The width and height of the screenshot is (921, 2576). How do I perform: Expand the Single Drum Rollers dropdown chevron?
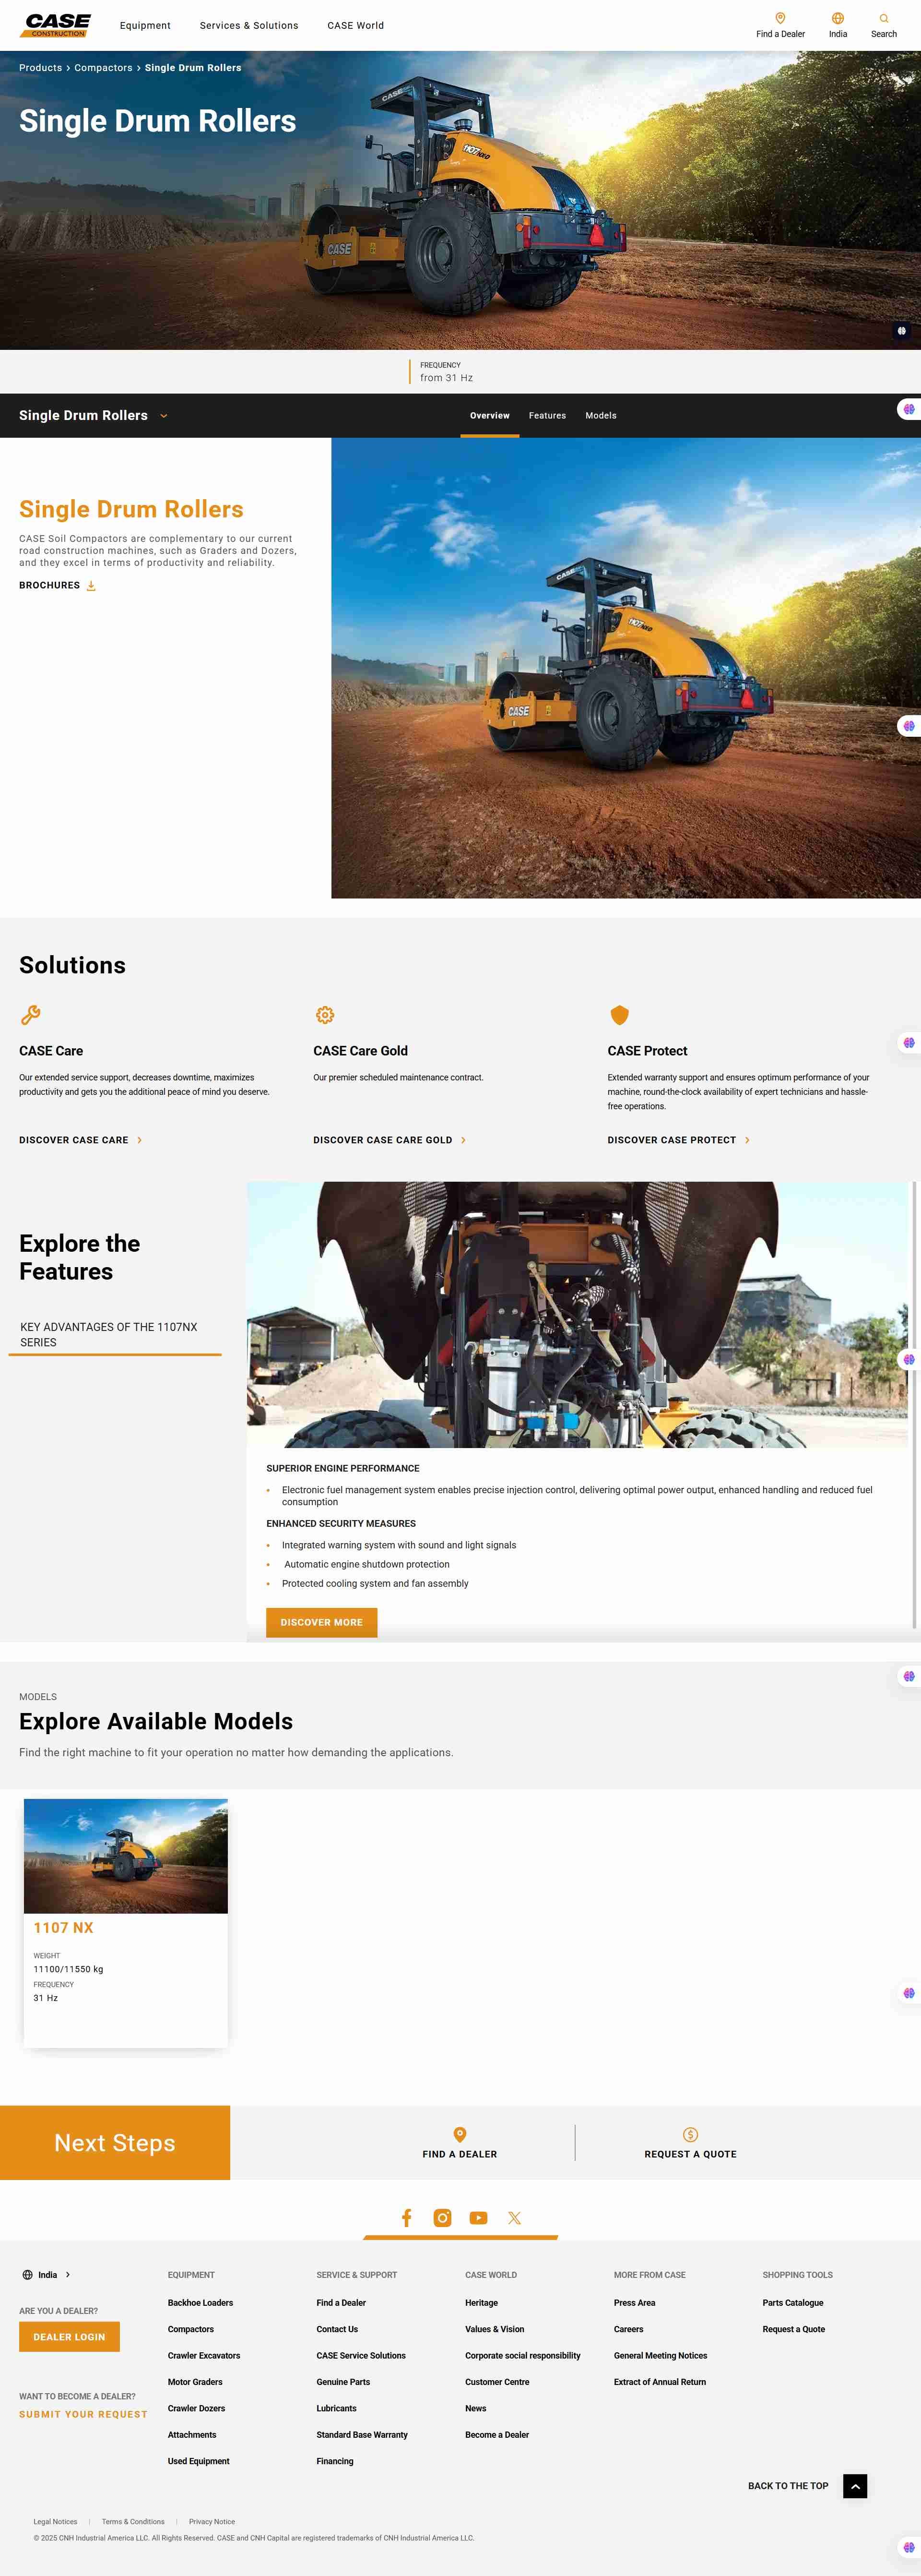click(x=164, y=416)
